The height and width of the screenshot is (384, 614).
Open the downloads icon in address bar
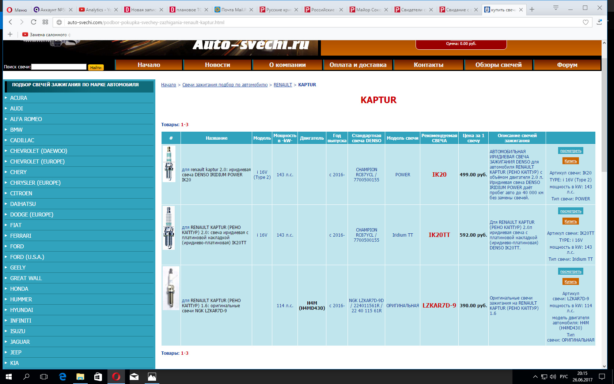(599, 22)
